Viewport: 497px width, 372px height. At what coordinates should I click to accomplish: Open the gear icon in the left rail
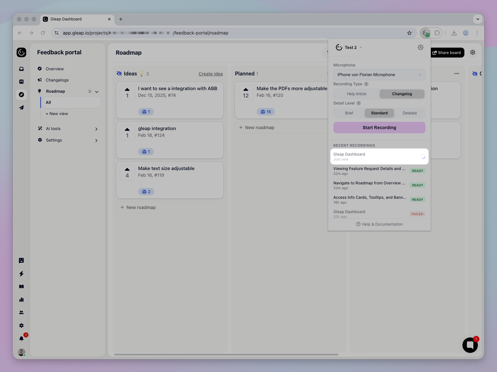pyautogui.click(x=21, y=326)
